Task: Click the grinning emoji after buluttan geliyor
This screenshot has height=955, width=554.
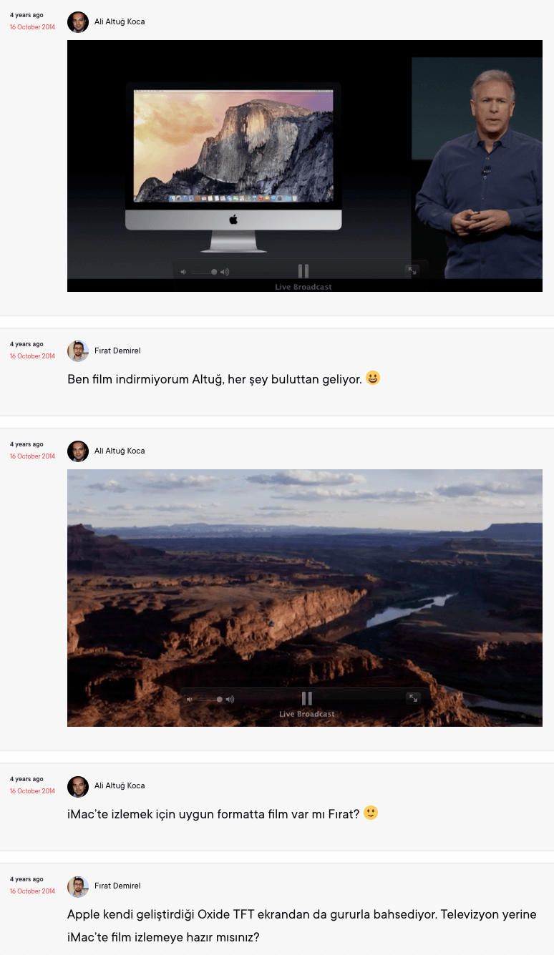Action: (373, 378)
